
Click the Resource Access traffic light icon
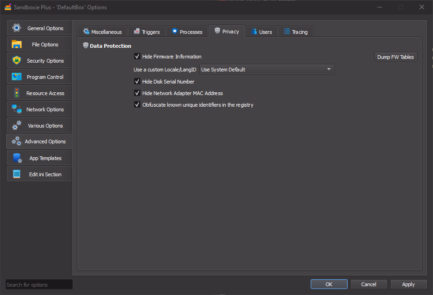click(x=17, y=93)
